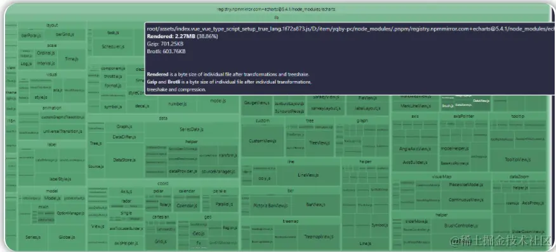Click the style.js block under visual
Image resolution: width=556 pixels, height=252 pixels.
[x=41, y=97]
